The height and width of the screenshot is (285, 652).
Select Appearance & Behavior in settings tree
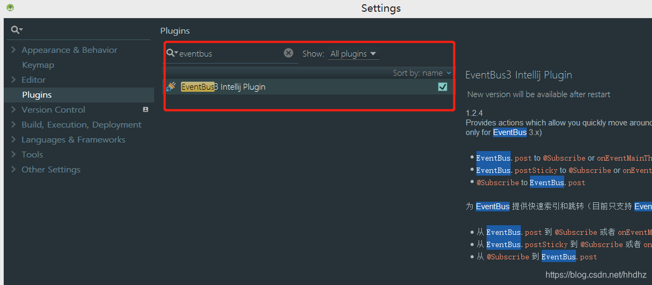pyautogui.click(x=69, y=50)
